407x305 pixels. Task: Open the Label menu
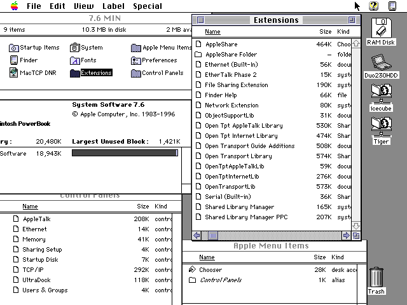[x=113, y=6]
